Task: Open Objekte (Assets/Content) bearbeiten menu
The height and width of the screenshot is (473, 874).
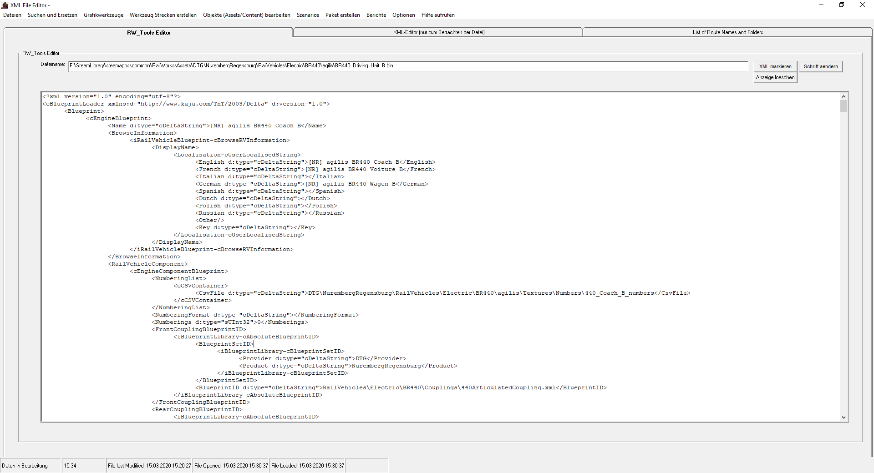Action: [x=247, y=15]
